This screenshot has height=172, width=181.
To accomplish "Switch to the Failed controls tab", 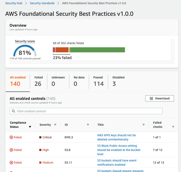I will pos(39,82).
